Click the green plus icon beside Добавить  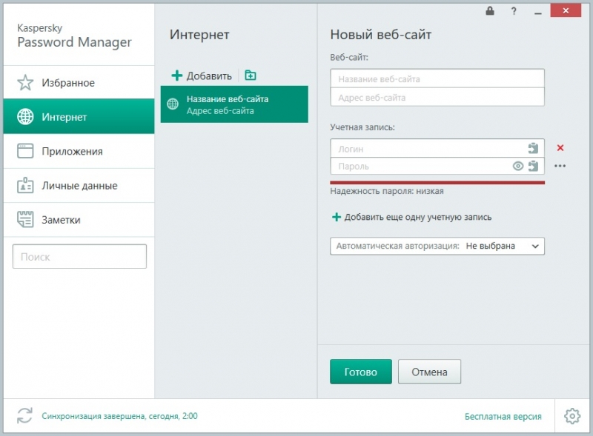point(176,76)
